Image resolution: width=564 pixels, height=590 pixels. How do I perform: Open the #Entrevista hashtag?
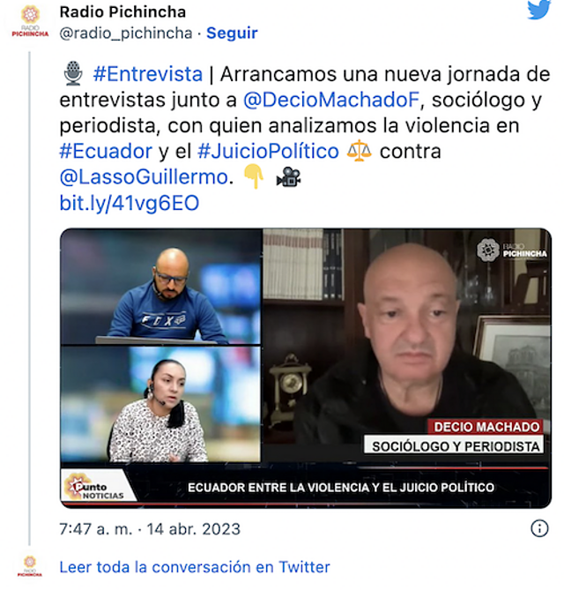pos(148,74)
